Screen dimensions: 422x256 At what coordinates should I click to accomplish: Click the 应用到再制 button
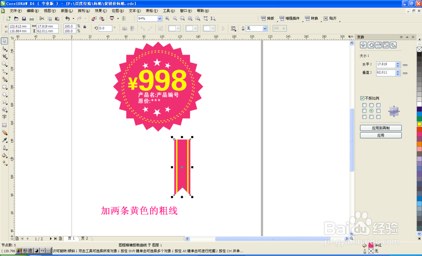pyautogui.click(x=380, y=127)
